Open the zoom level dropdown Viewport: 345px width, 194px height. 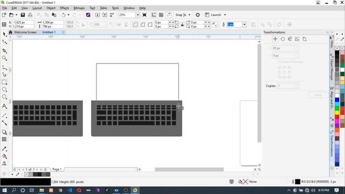137,15
